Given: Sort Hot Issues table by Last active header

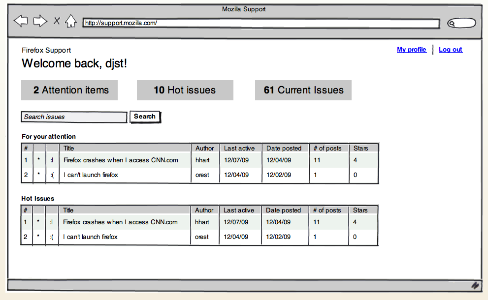Looking at the screenshot, I should (x=239, y=210).
